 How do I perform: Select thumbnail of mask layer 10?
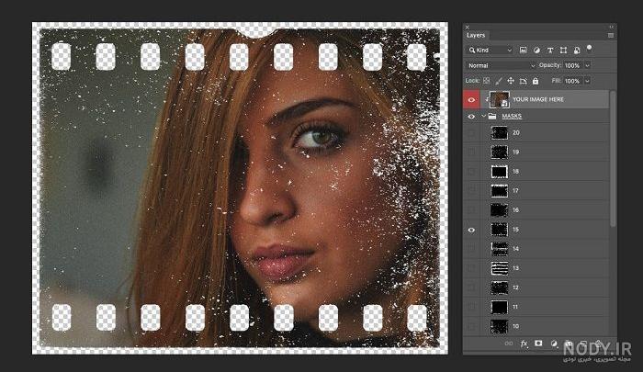[499, 326]
